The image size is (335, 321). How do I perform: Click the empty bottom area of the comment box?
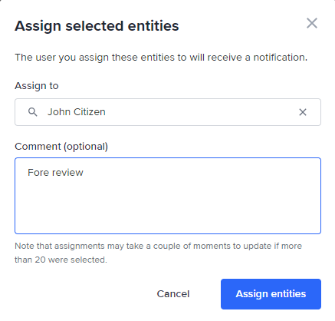(x=168, y=215)
